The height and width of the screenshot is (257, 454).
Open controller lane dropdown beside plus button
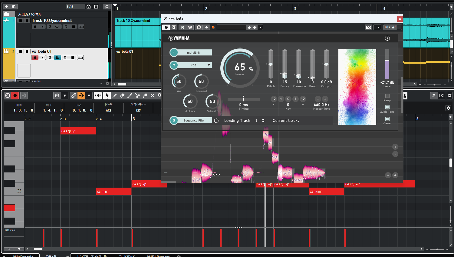pyautogui.click(x=19, y=249)
